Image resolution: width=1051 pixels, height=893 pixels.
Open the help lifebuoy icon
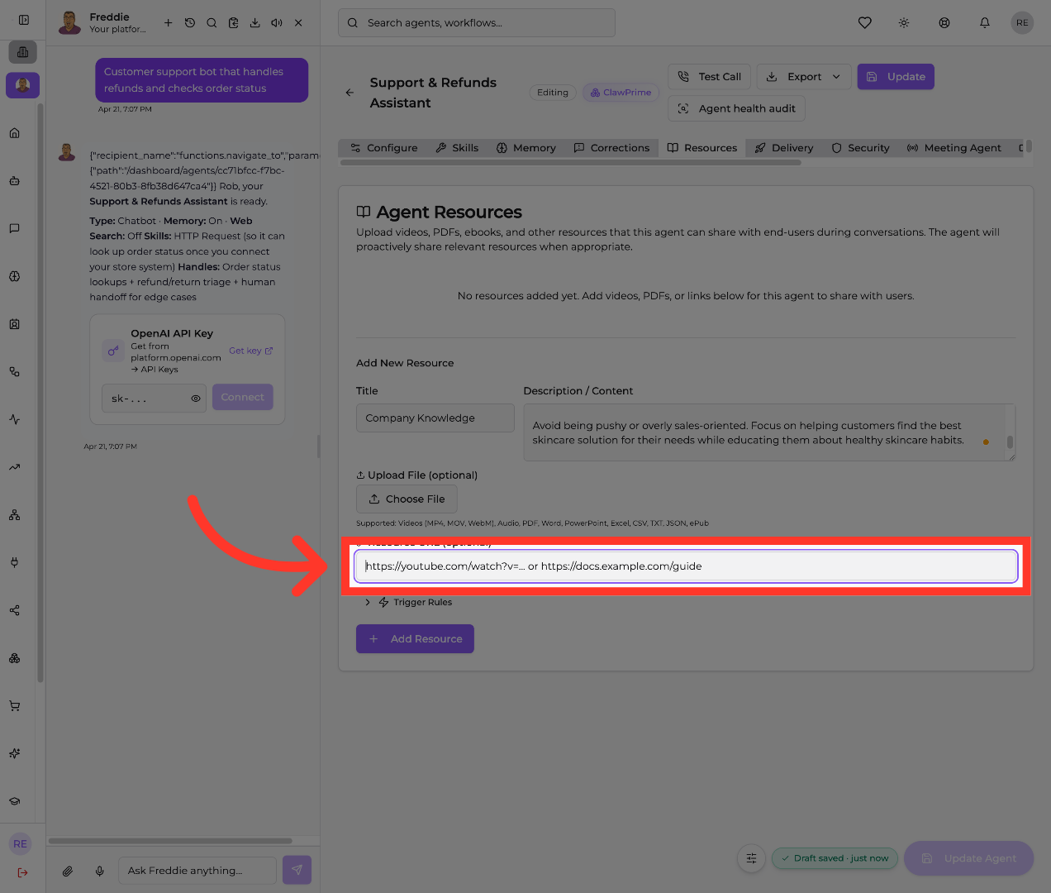[x=944, y=23]
